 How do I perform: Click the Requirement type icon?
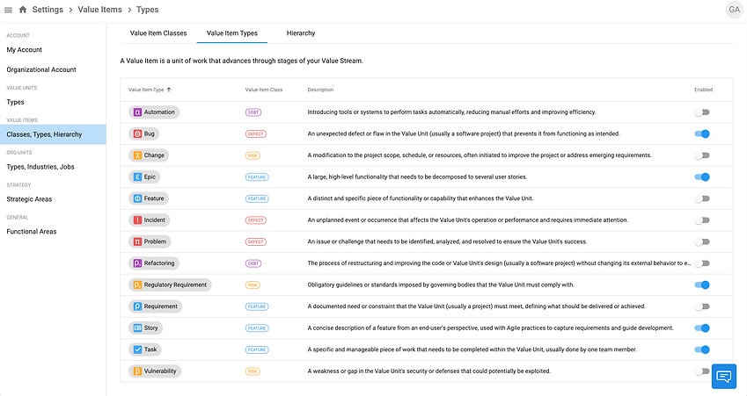pyautogui.click(x=137, y=306)
